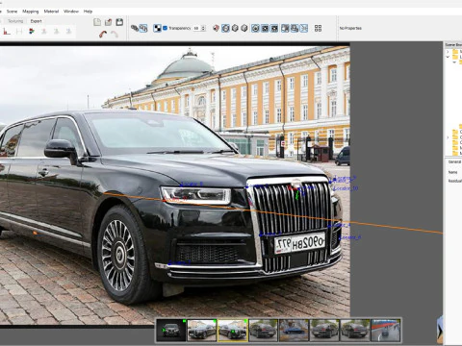This screenshot has width=462, height=346.
Task: Click the Locator_10 label near grille
Action: click(x=346, y=188)
